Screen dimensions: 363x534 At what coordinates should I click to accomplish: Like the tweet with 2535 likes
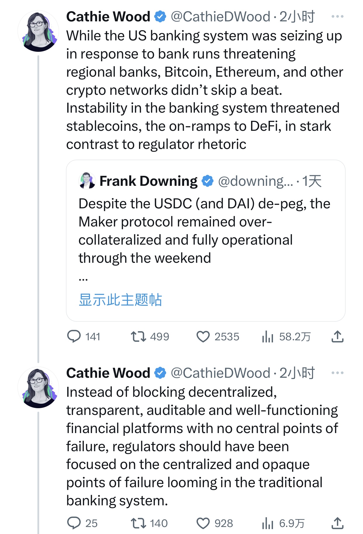click(203, 336)
